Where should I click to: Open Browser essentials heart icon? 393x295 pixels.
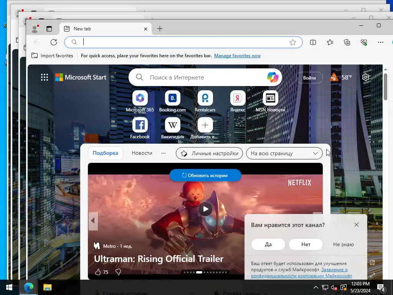[364, 42]
